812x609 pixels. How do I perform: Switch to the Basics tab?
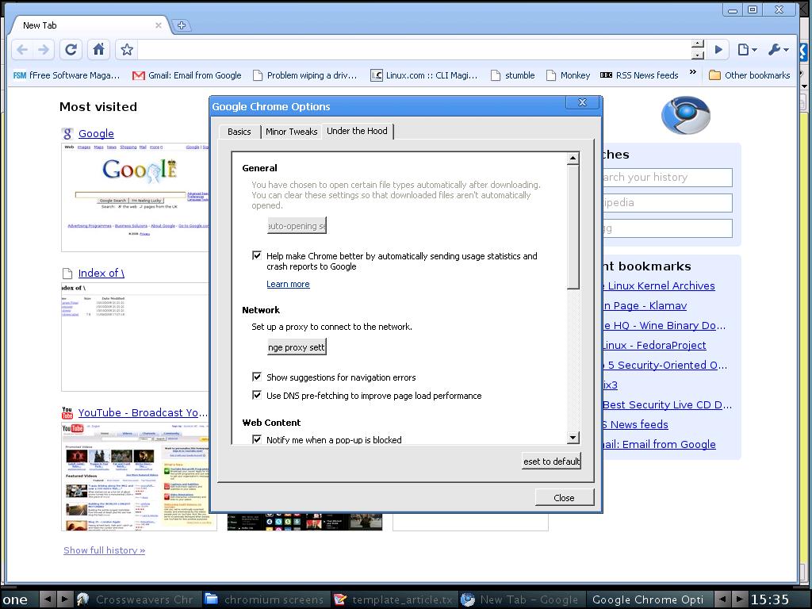point(239,132)
